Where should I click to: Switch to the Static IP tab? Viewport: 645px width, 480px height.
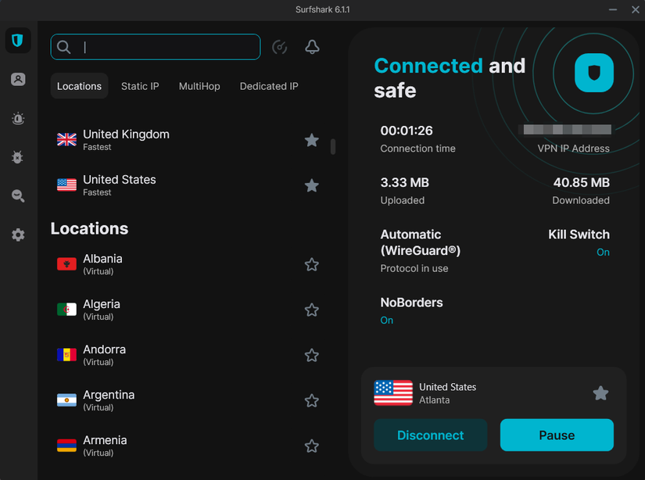pyautogui.click(x=140, y=86)
